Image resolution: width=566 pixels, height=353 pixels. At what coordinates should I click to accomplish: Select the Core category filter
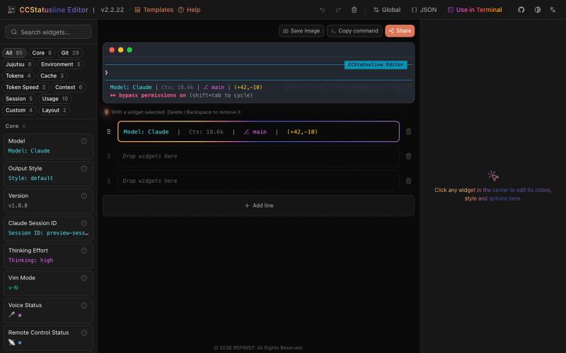[x=42, y=53]
